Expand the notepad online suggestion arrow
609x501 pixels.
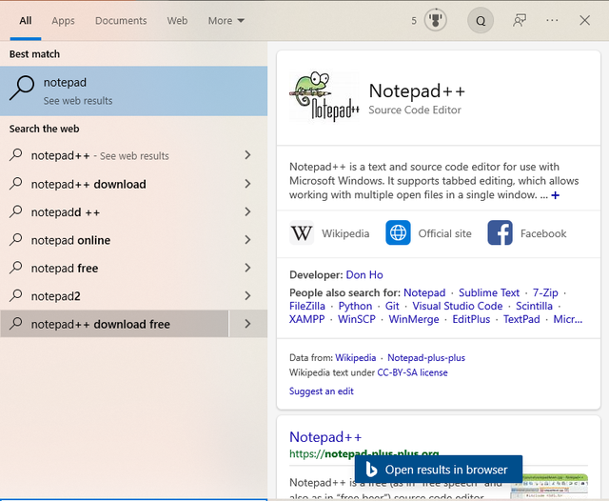click(x=247, y=239)
